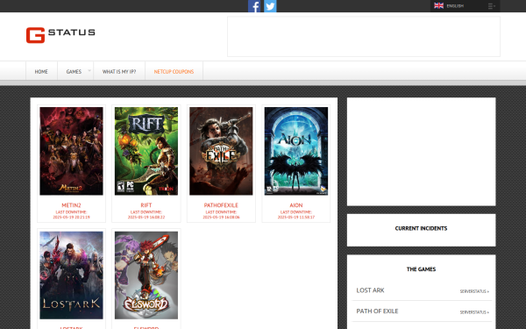
Task: Open Path of Exile in games list
Action: (x=377, y=311)
